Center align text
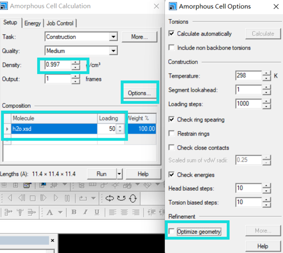This screenshot has width=283, height=253. point(124,212)
